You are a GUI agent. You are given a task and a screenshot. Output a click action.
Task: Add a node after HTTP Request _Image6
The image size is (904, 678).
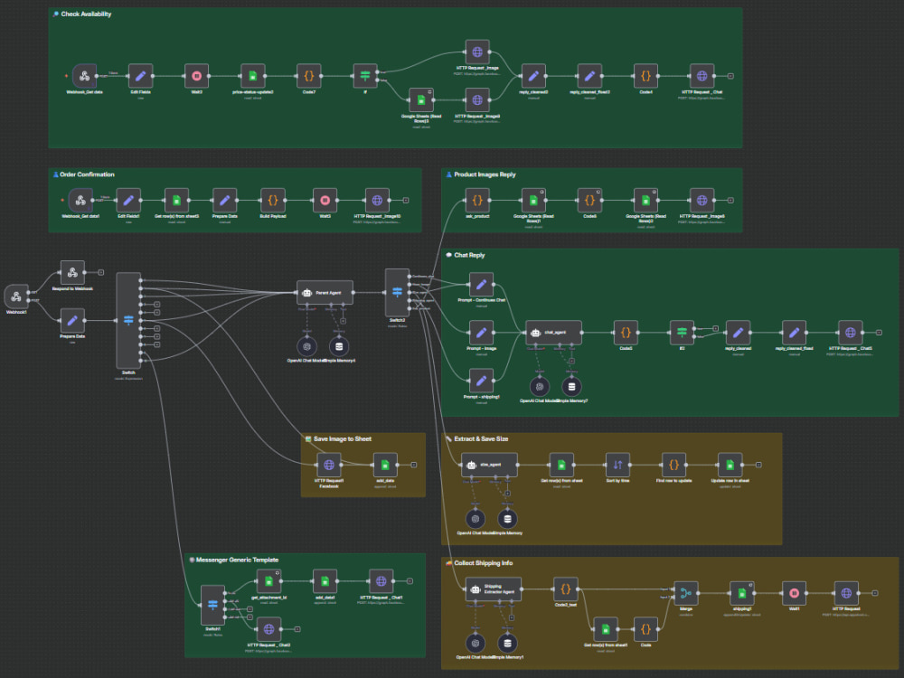(730, 200)
